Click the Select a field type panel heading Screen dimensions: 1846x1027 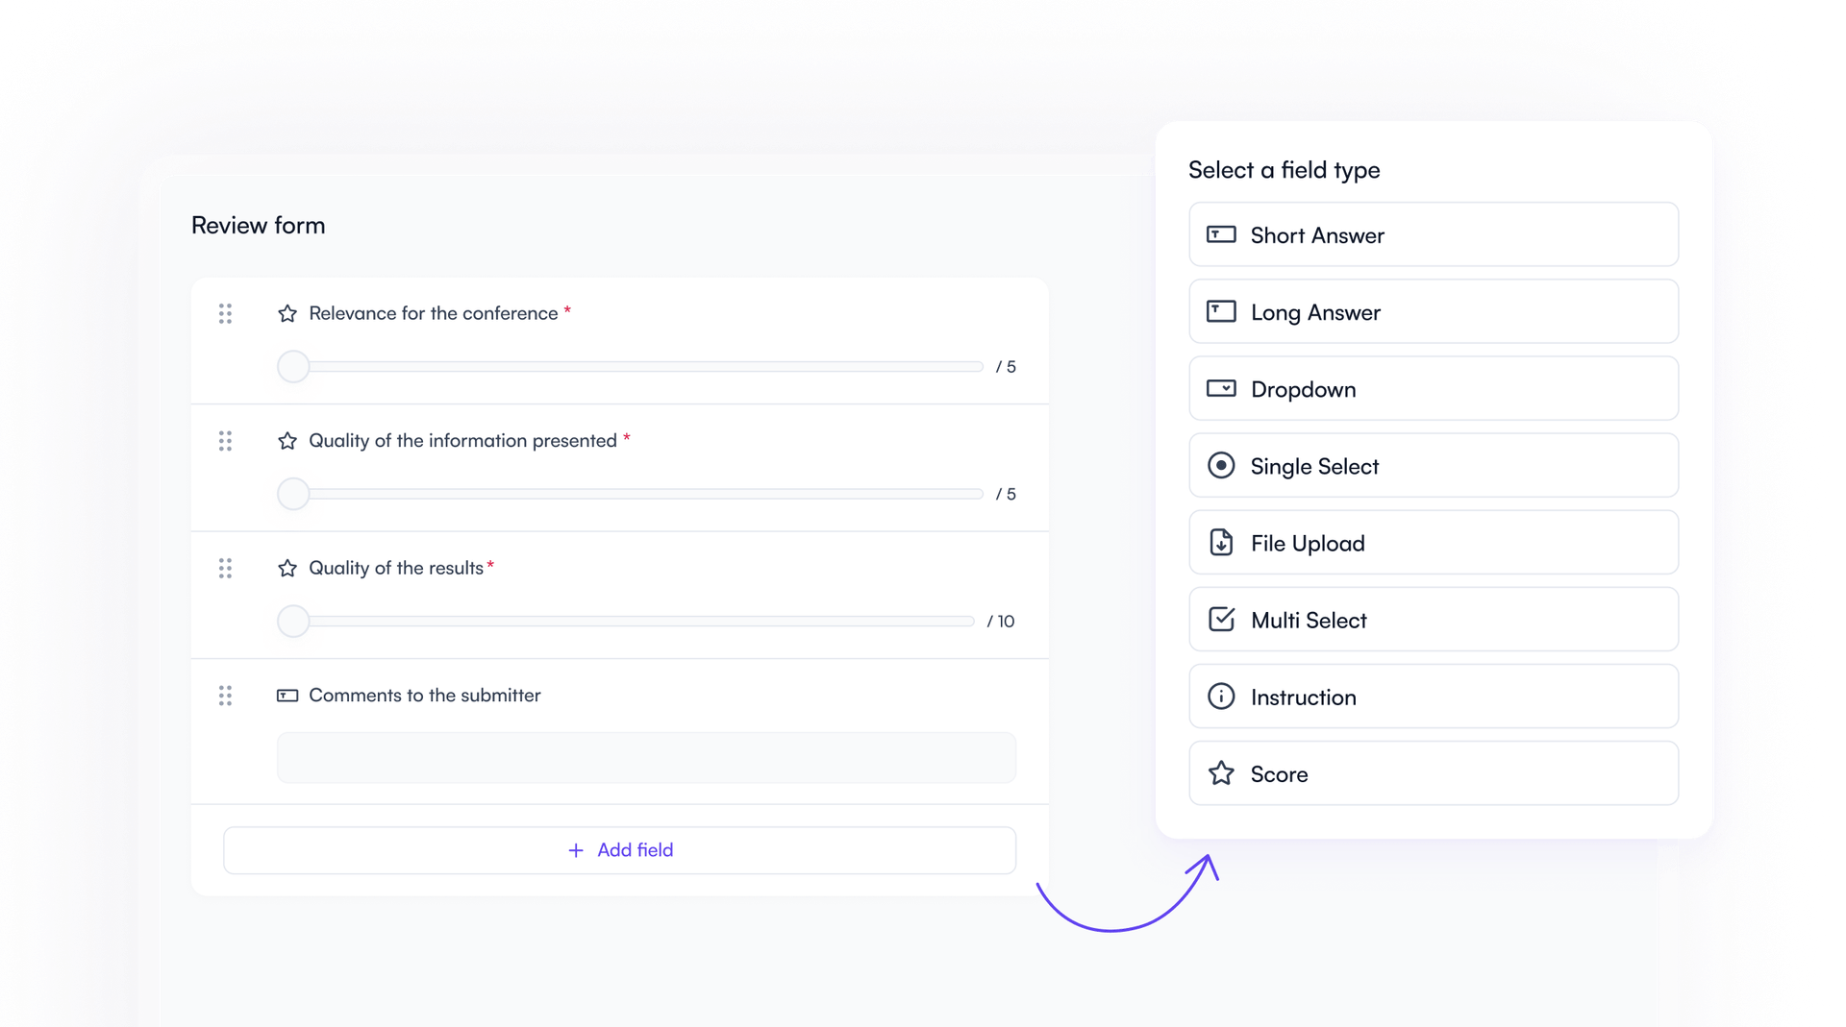[x=1285, y=170]
